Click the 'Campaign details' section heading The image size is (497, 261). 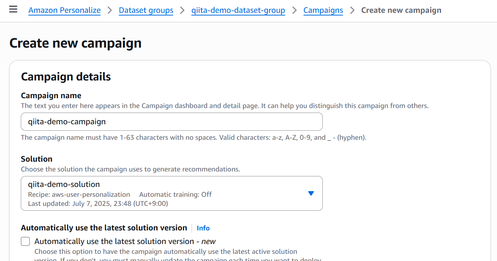(66, 77)
